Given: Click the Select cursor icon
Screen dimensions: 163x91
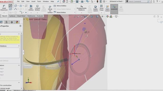Looking at the screenshot, I should tap(92, 2).
